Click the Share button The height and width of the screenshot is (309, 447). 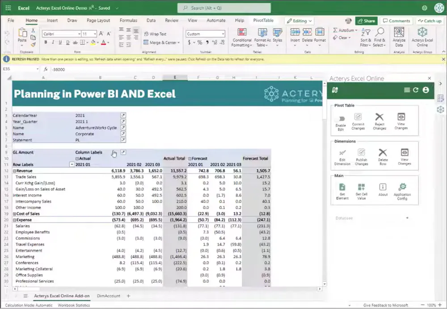coord(367,21)
